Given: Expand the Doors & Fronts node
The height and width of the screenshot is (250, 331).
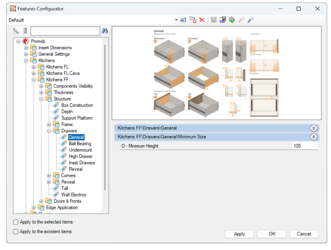Looking at the screenshot, I should 41,201.
